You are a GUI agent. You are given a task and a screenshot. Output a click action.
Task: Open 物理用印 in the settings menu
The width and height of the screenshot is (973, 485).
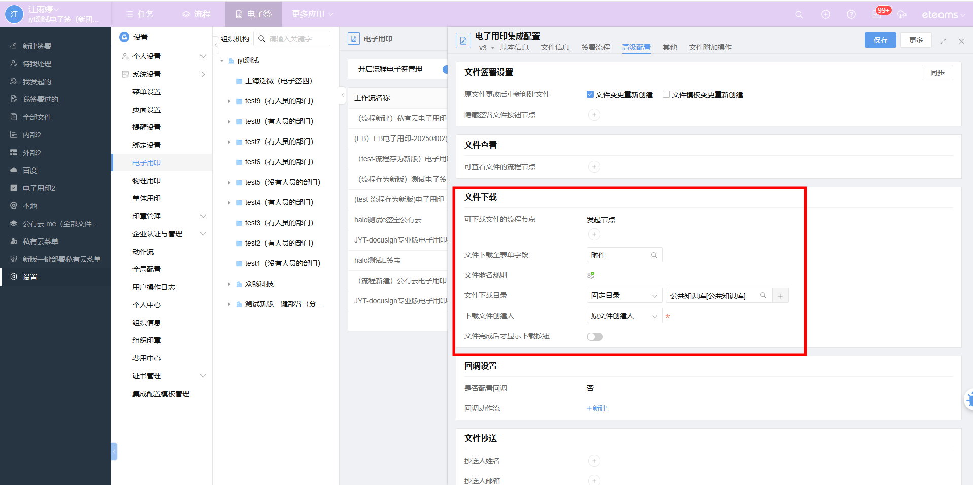click(x=147, y=181)
